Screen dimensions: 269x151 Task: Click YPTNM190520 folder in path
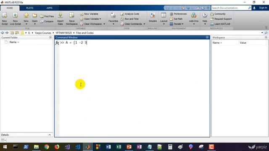click(63, 33)
